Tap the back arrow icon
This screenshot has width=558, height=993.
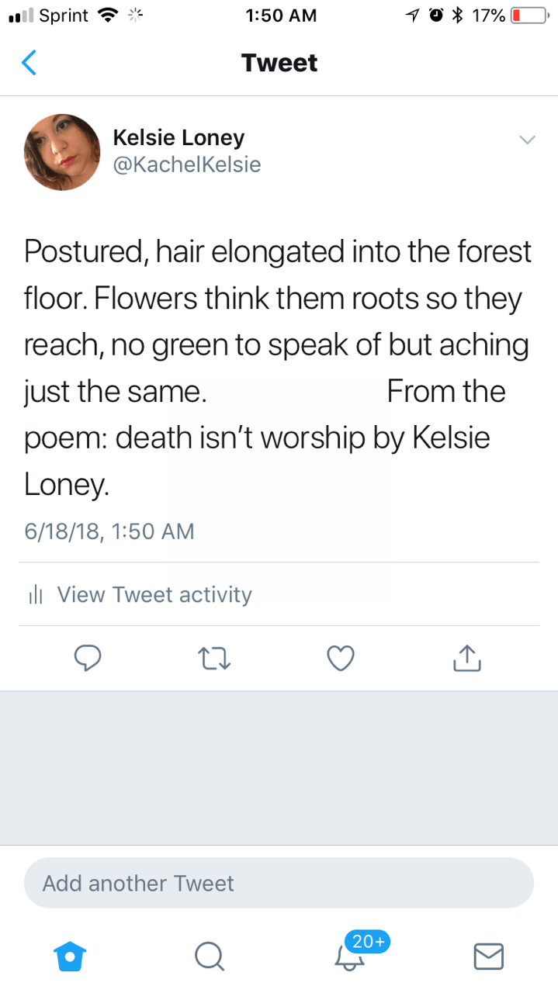[29, 63]
